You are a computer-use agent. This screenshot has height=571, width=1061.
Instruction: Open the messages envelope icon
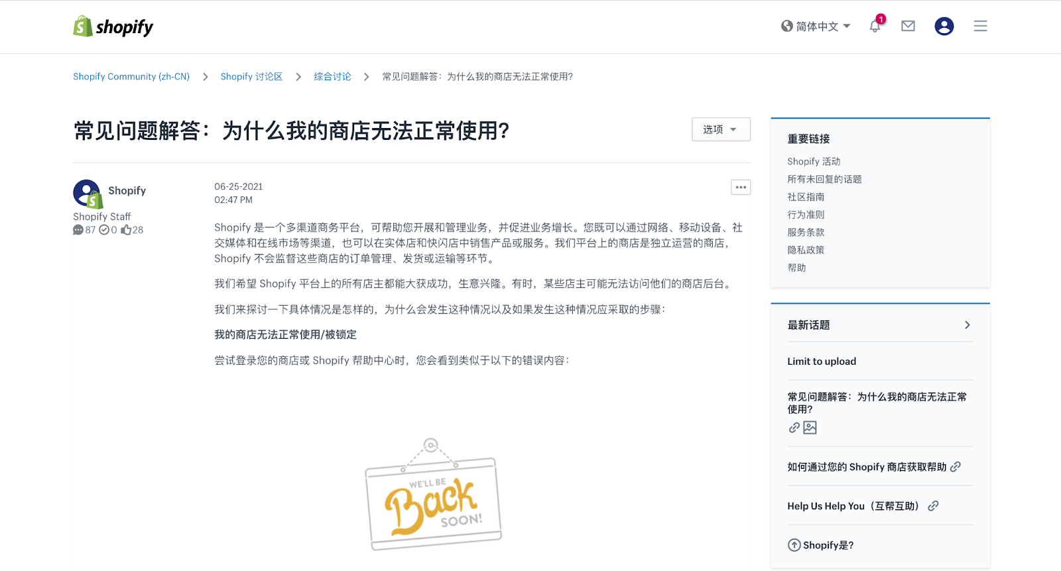[x=908, y=26]
